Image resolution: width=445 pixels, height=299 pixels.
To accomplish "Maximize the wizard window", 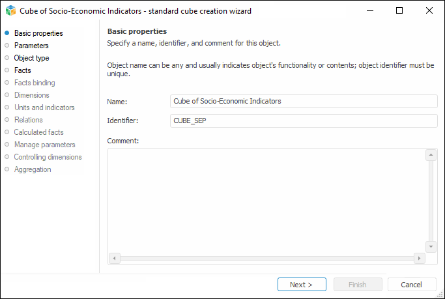I will (399, 11).
